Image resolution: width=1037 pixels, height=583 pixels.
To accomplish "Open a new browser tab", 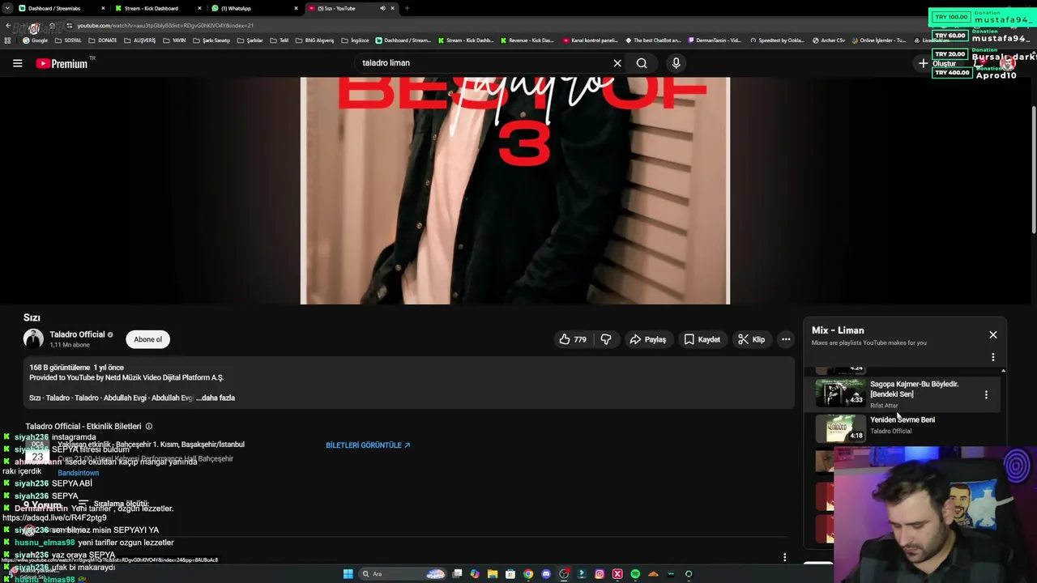I will 407,8.
